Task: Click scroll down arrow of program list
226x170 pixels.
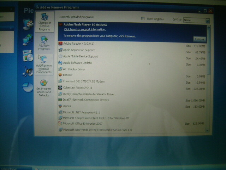Action: [x=207, y=130]
